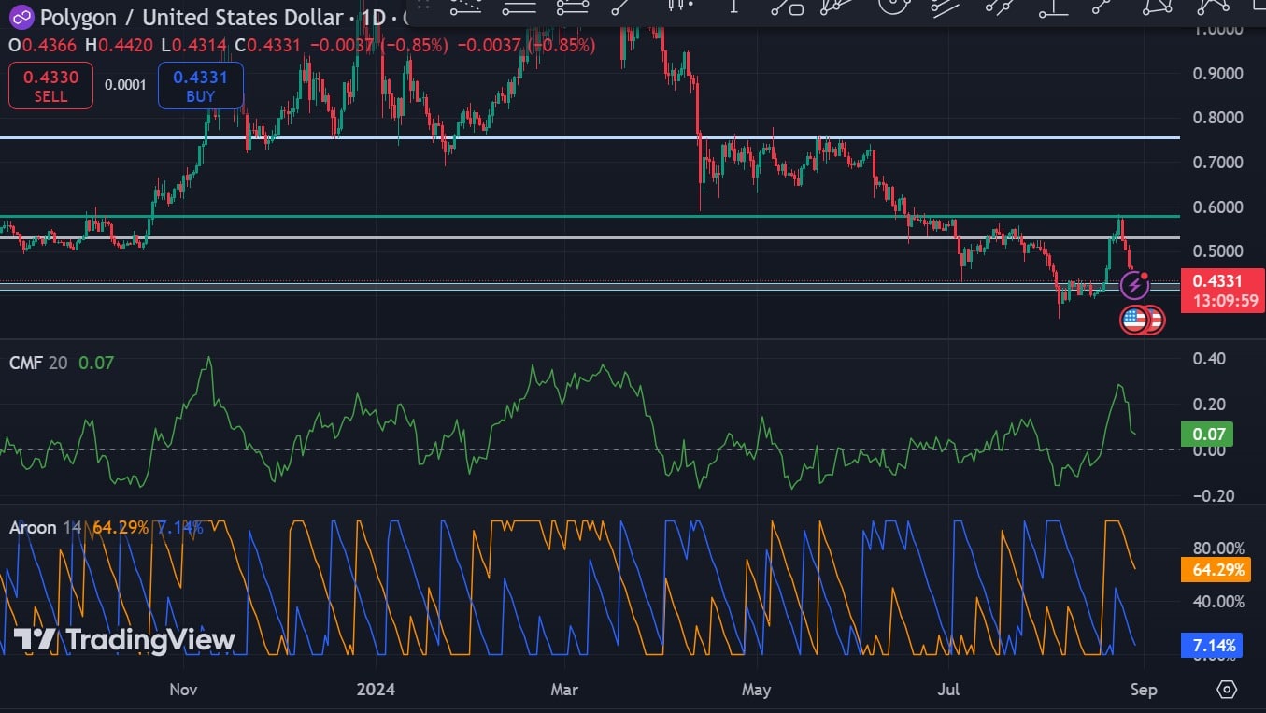
Task: Select the horizontal line tool in favorites toolbar
Action: 519,7
